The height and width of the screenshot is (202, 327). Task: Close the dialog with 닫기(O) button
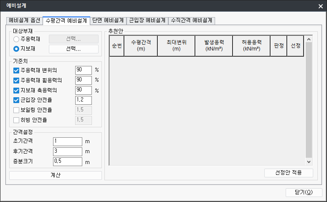(x=304, y=192)
